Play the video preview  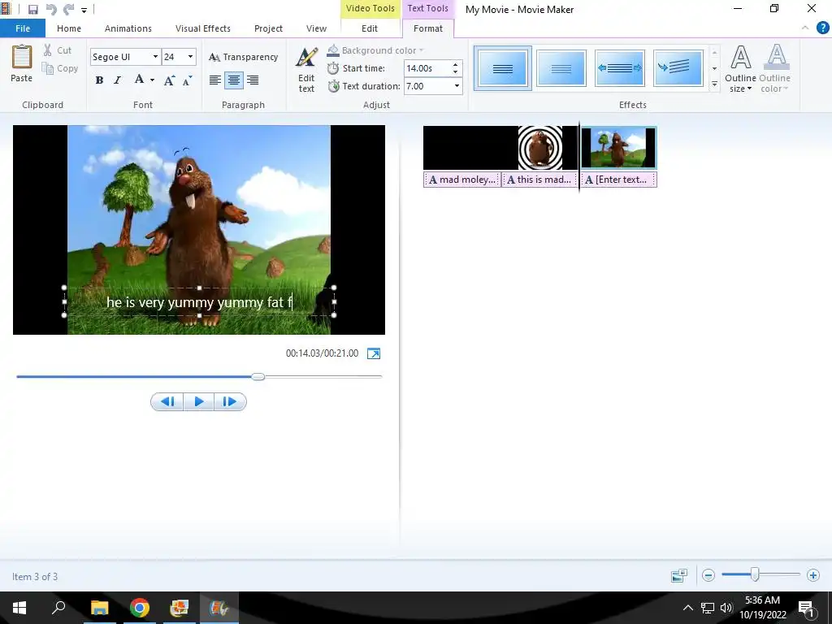pyautogui.click(x=199, y=401)
